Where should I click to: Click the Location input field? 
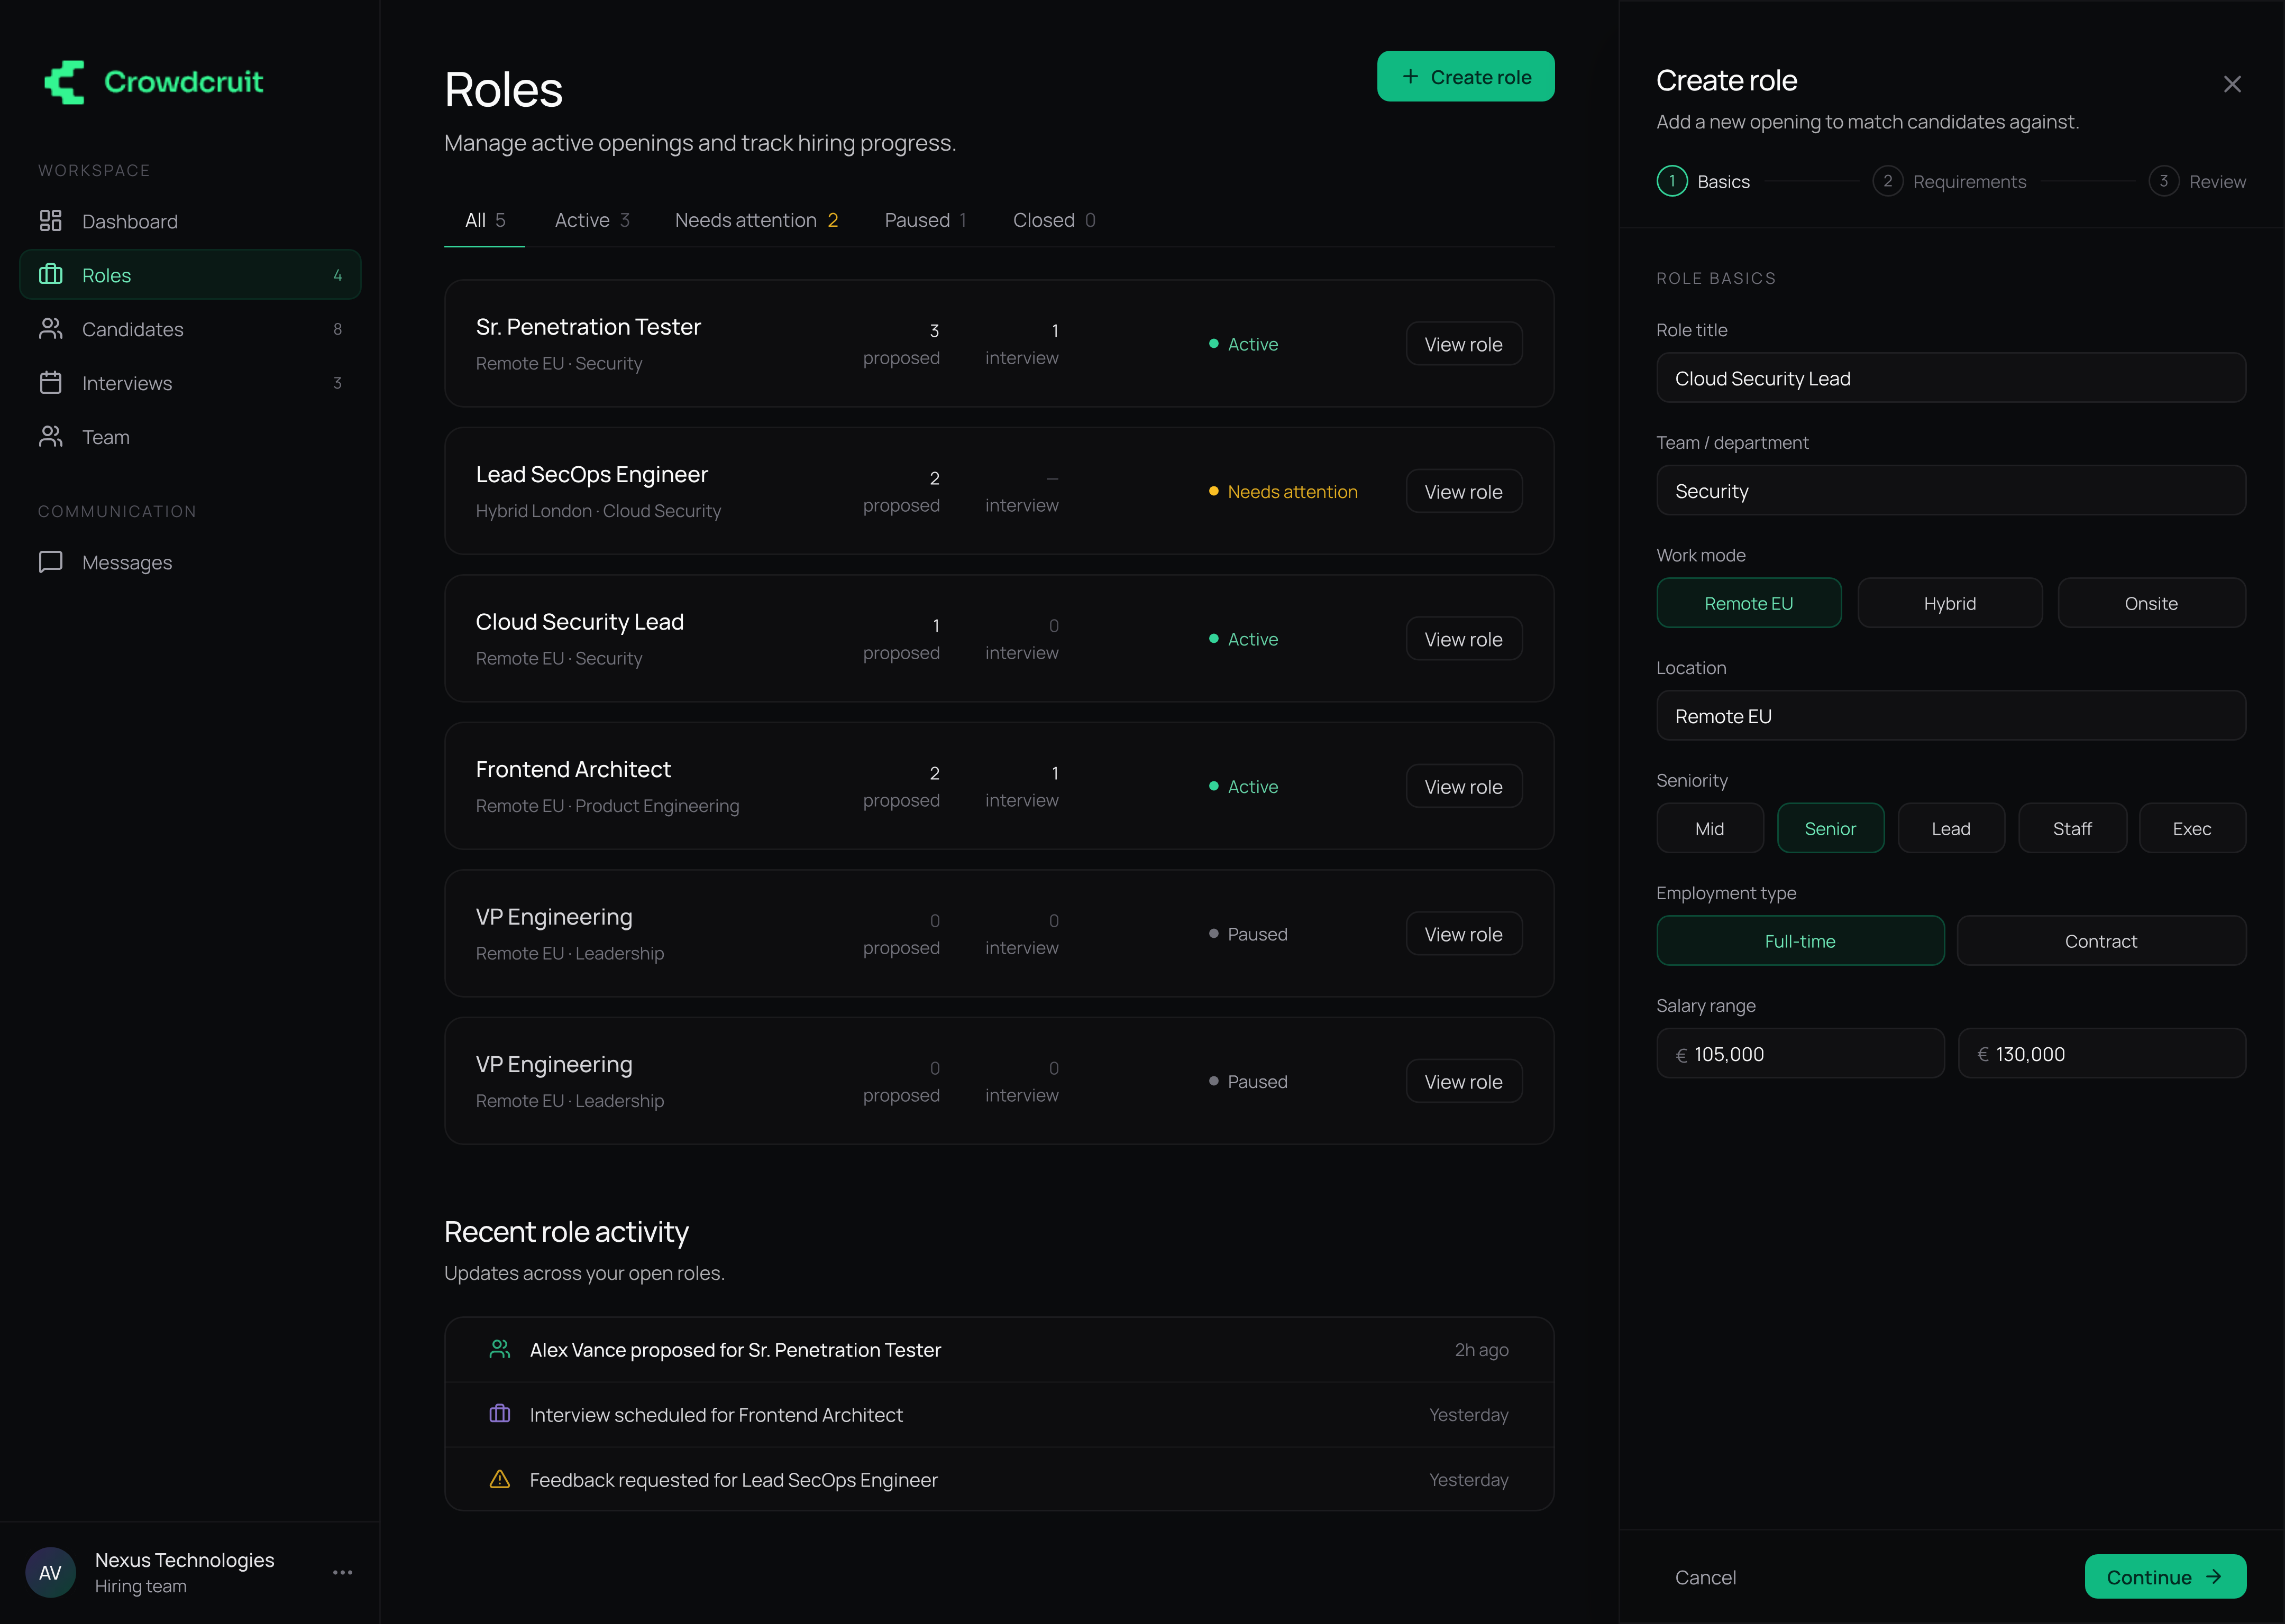[1951, 715]
